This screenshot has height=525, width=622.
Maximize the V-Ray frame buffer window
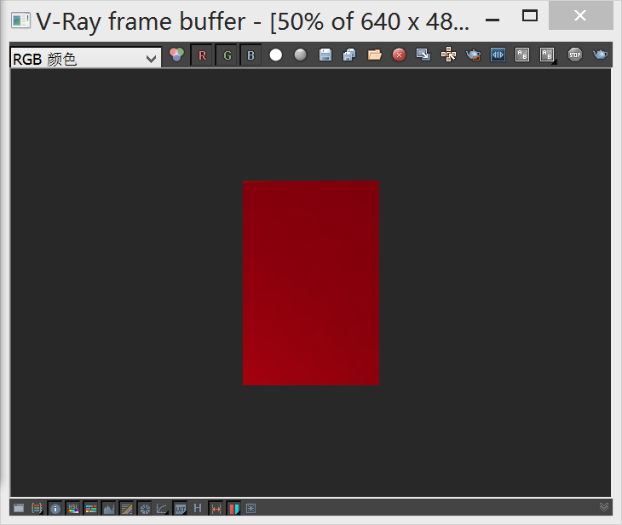(x=530, y=16)
